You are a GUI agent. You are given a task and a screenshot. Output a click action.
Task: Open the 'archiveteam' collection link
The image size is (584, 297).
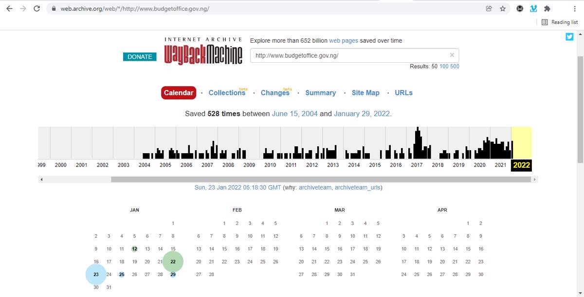[315, 188]
